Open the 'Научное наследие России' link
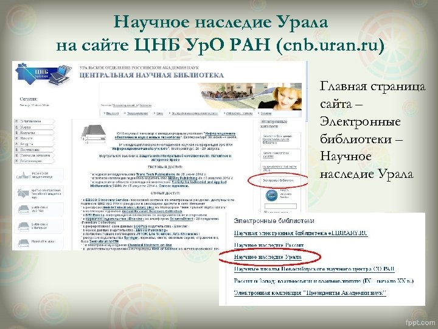This screenshot has height=329, width=438. [269, 245]
